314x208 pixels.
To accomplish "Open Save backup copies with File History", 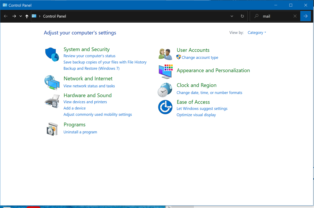I will coord(105,62).
